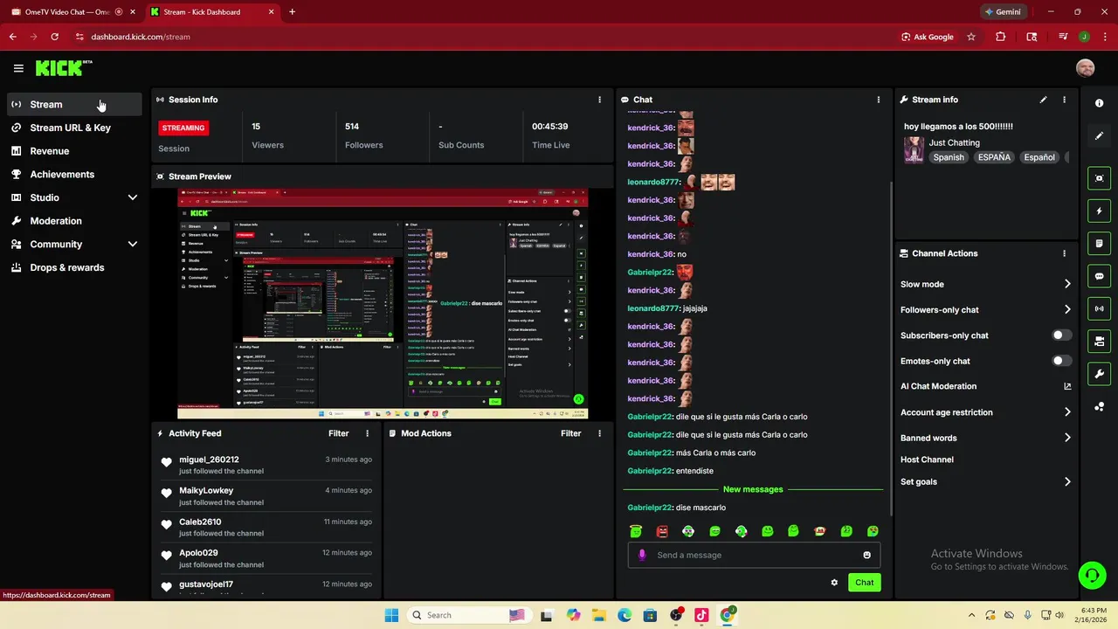The width and height of the screenshot is (1118, 629).
Task: Click the Kick logo
Action: point(64,68)
